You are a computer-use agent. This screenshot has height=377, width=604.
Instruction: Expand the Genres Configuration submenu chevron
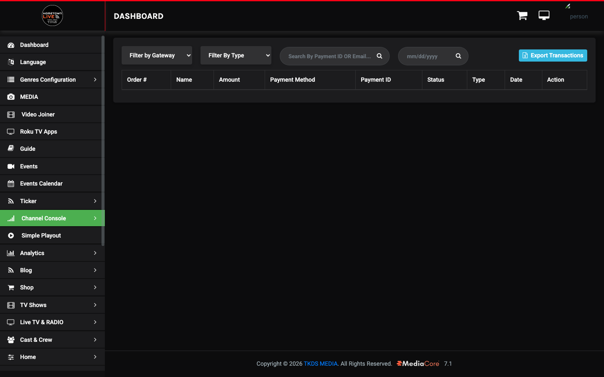click(x=95, y=80)
